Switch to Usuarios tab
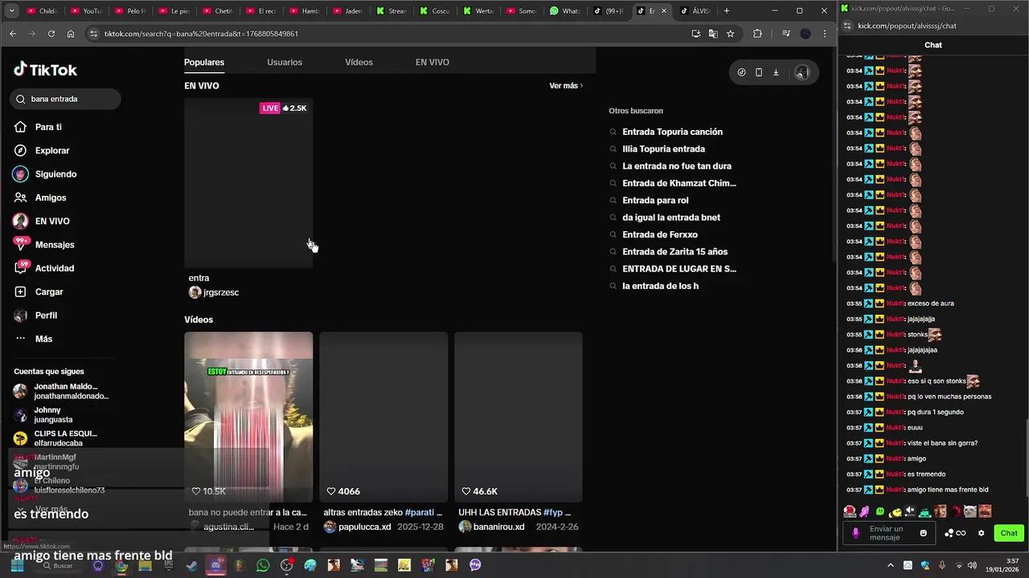This screenshot has width=1029, height=578. pos(285,62)
